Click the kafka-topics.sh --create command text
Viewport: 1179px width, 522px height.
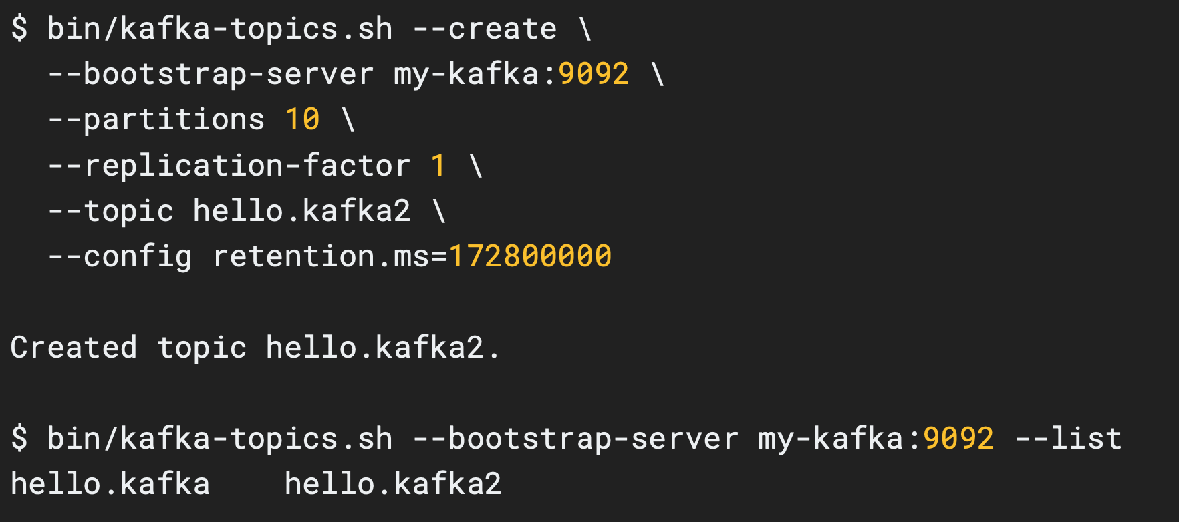click(302, 29)
